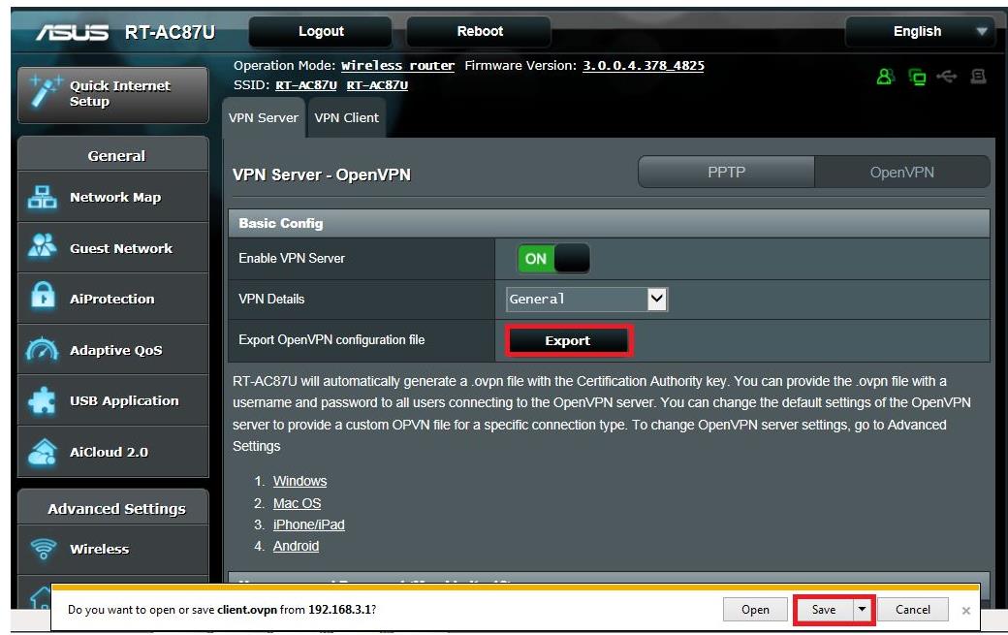Click the green client devices status icon

pyautogui.click(x=917, y=78)
